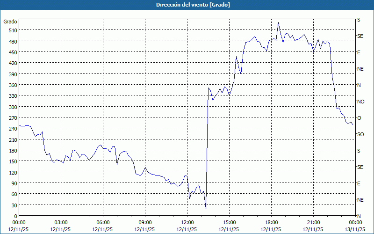Pick the 09:00 time label
The image size is (374, 234).
click(145, 223)
